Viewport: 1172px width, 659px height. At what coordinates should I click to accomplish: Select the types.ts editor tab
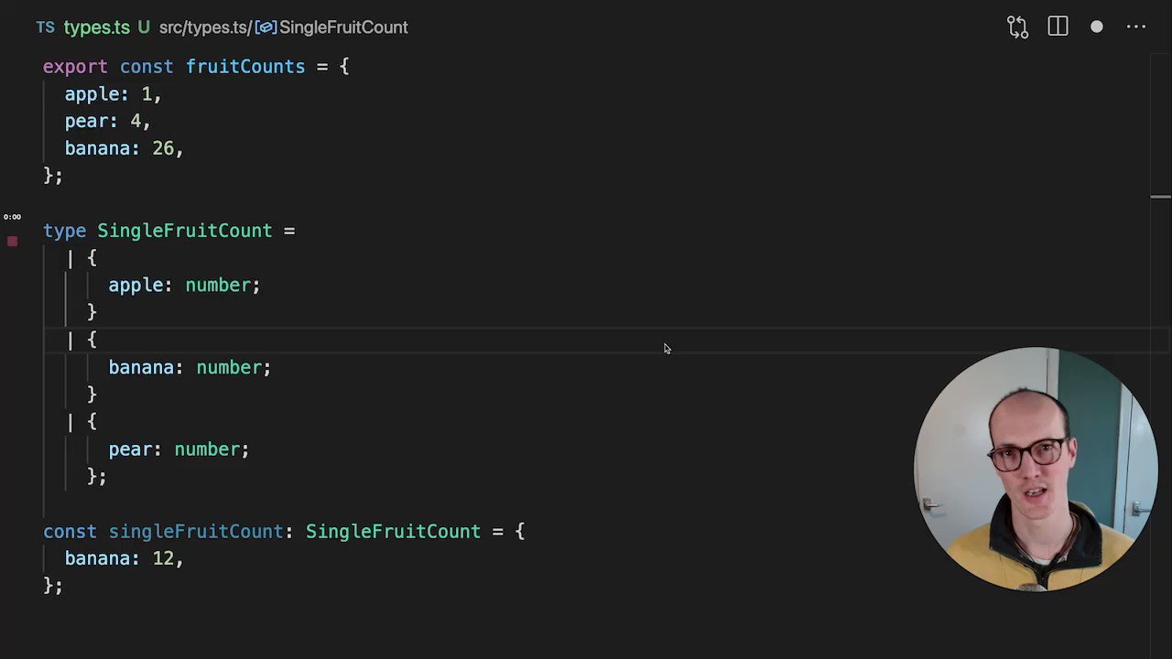click(x=96, y=27)
